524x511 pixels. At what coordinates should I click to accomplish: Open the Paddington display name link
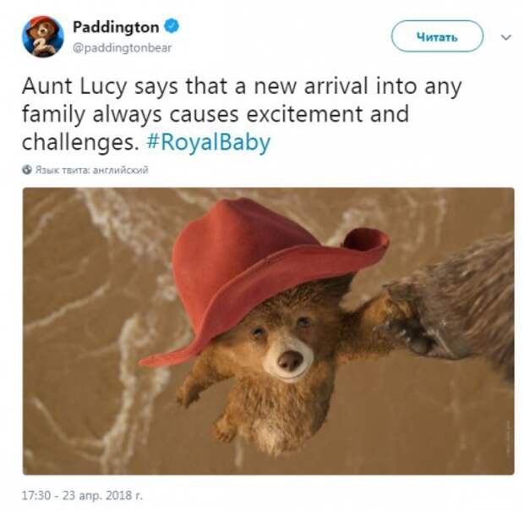pyautogui.click(x=116, y=27)
